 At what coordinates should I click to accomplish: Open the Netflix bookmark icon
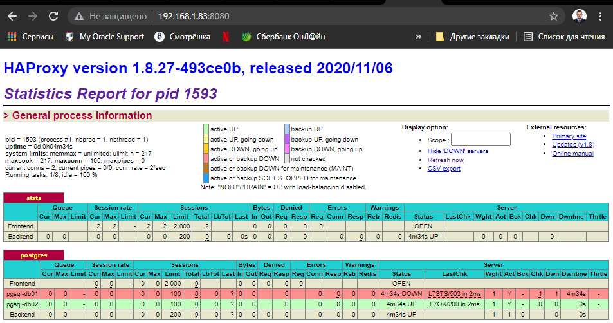[x=226, y=37]
